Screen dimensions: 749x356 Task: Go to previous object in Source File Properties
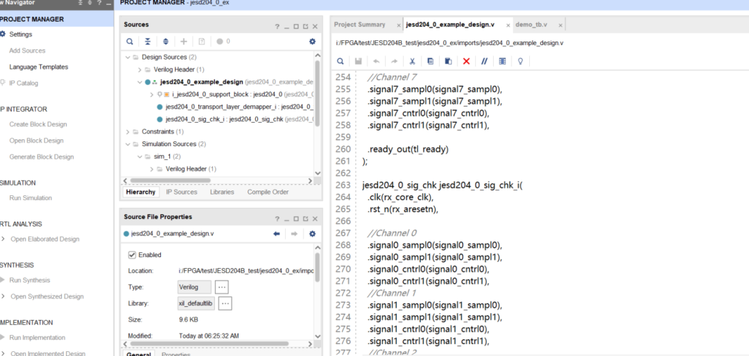pos(276,234)
